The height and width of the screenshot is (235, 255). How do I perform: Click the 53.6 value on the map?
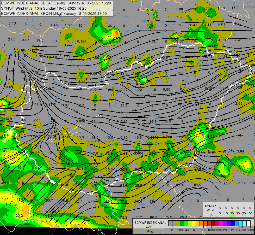click(80, 137)
